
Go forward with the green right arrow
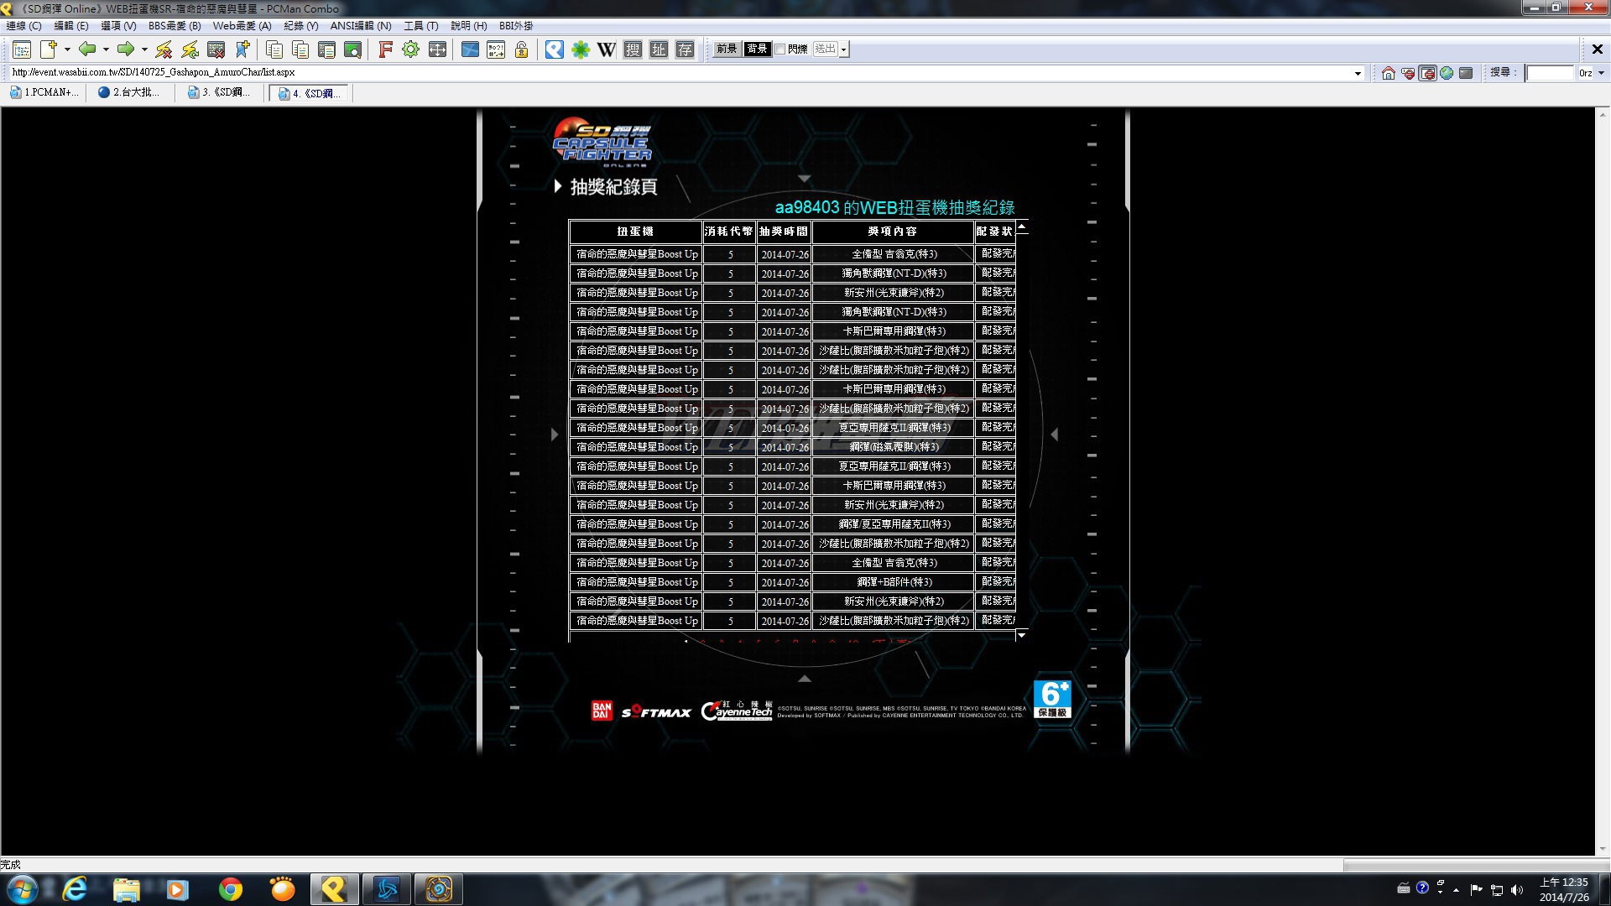pyautogui.click(x=126, y=49)
